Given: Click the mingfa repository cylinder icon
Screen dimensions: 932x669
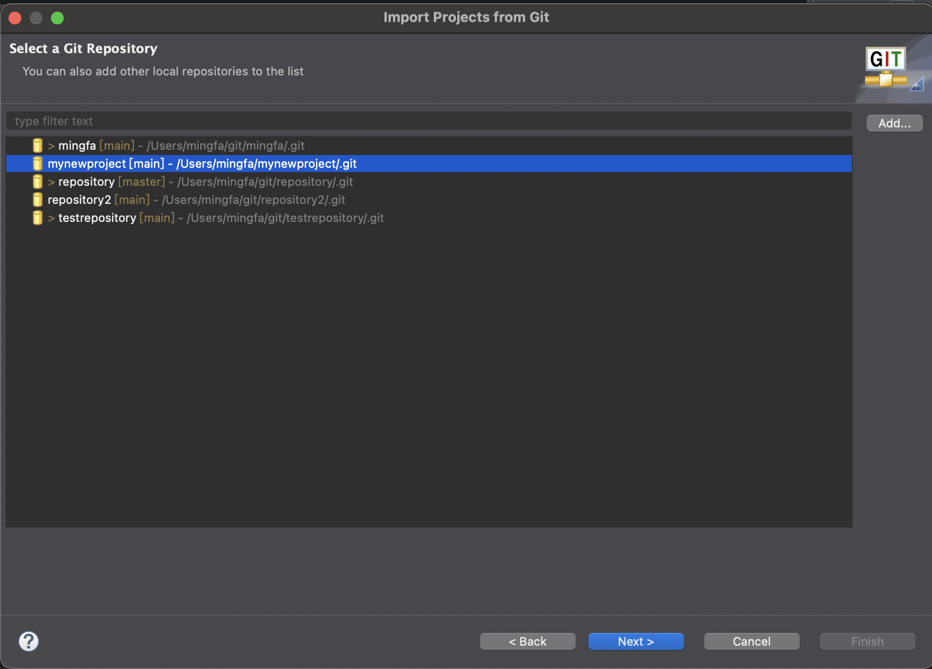Looking at the screenshot, I should click(x=37, y=145).
